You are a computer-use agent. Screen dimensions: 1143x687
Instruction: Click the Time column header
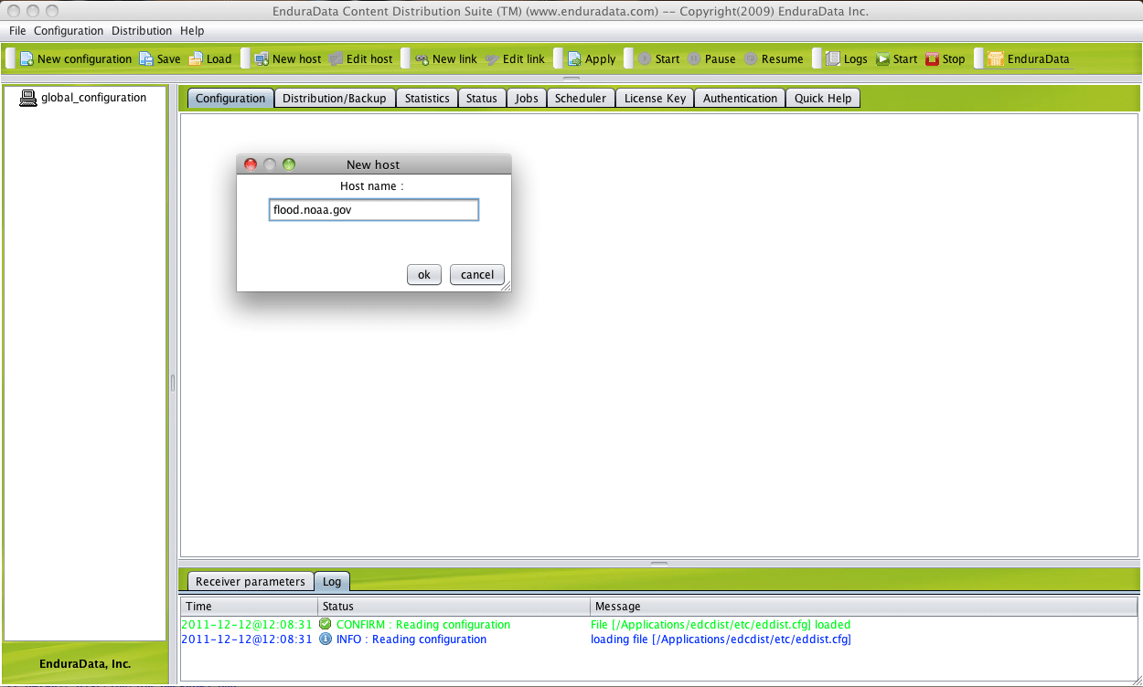click(250, 606)
